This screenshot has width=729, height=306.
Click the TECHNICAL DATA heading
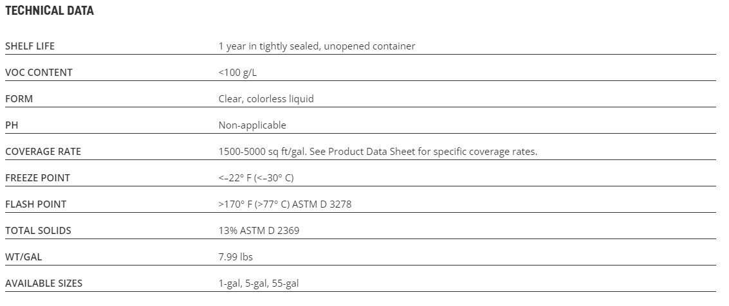click(50, 11)
